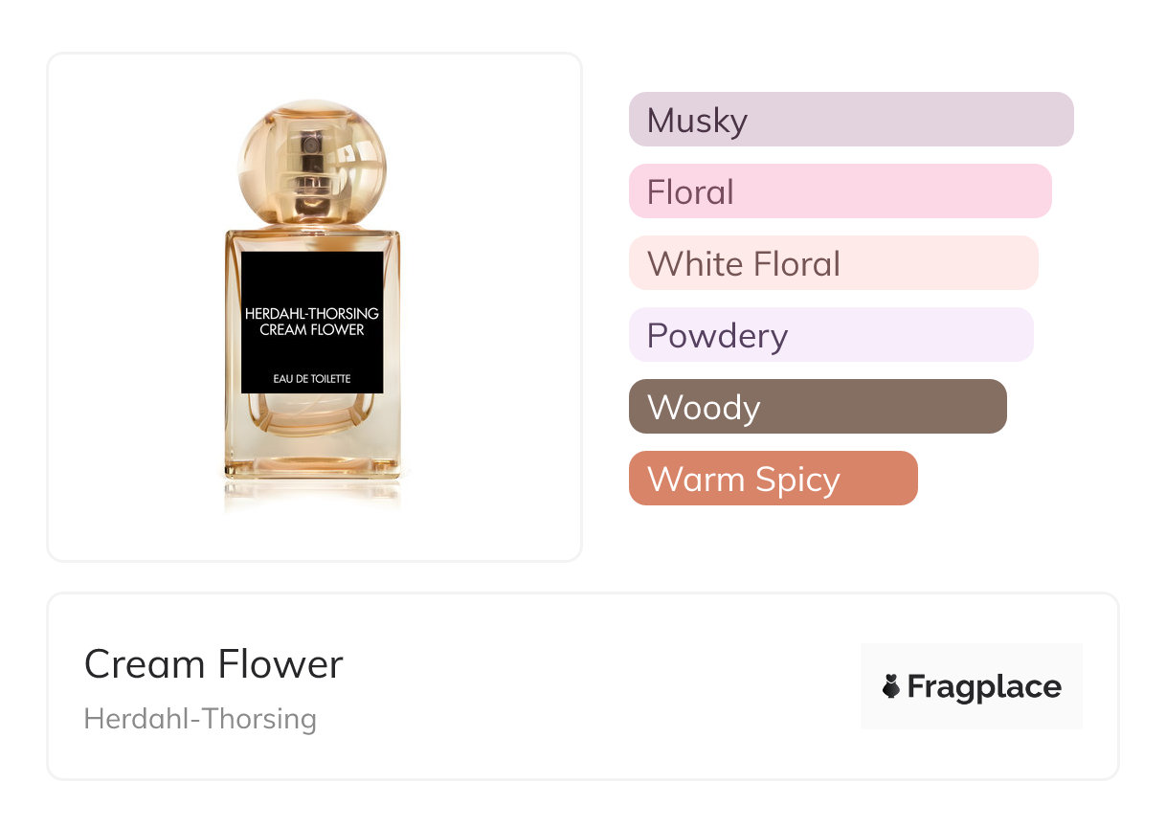The height and width of the screenshot is (827, 1166).
Task: Click the "Musky" label text
Action: [697, 121]
